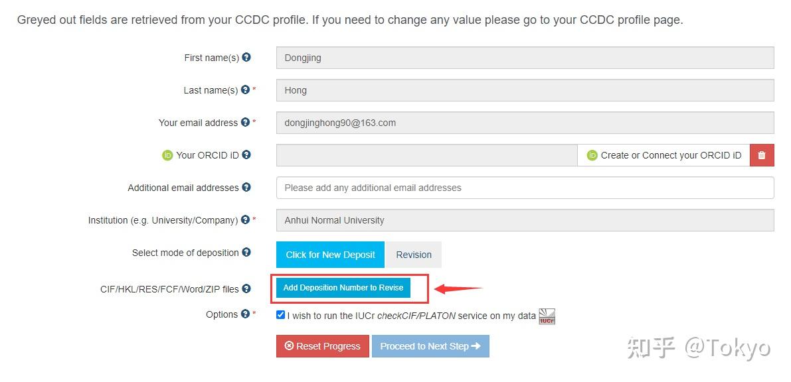Click Create or Connect your ORCID iD
791x382 pixels.
[663, 155]
